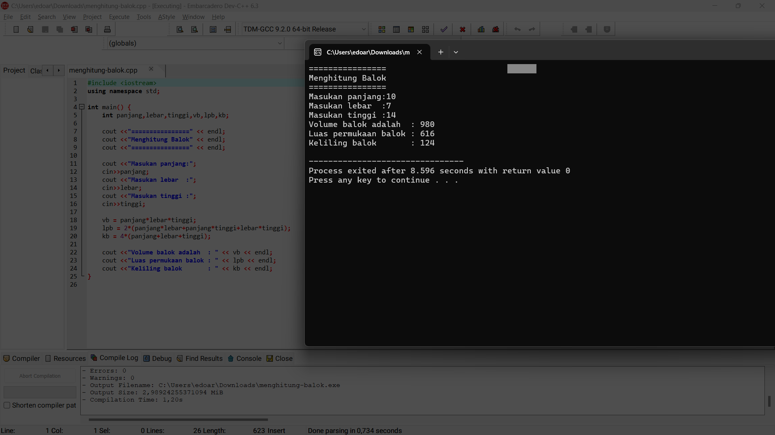
Task: Save the current file
Action: (x=45, y=29)
